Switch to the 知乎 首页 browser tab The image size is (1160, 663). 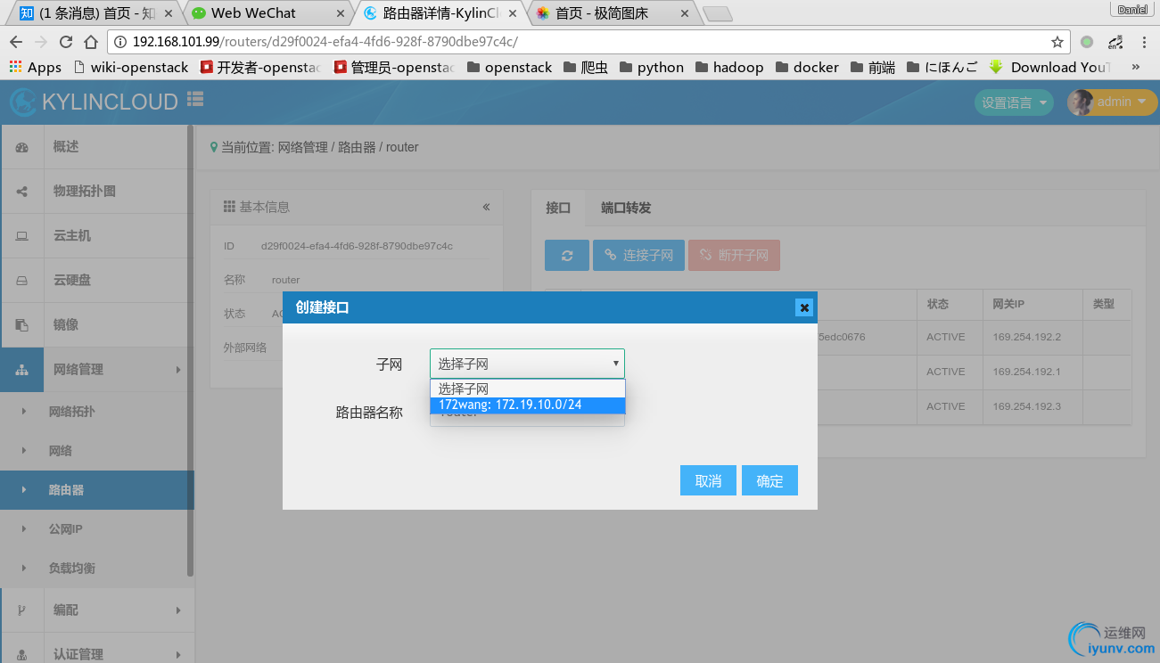click(x=95, y=13)
